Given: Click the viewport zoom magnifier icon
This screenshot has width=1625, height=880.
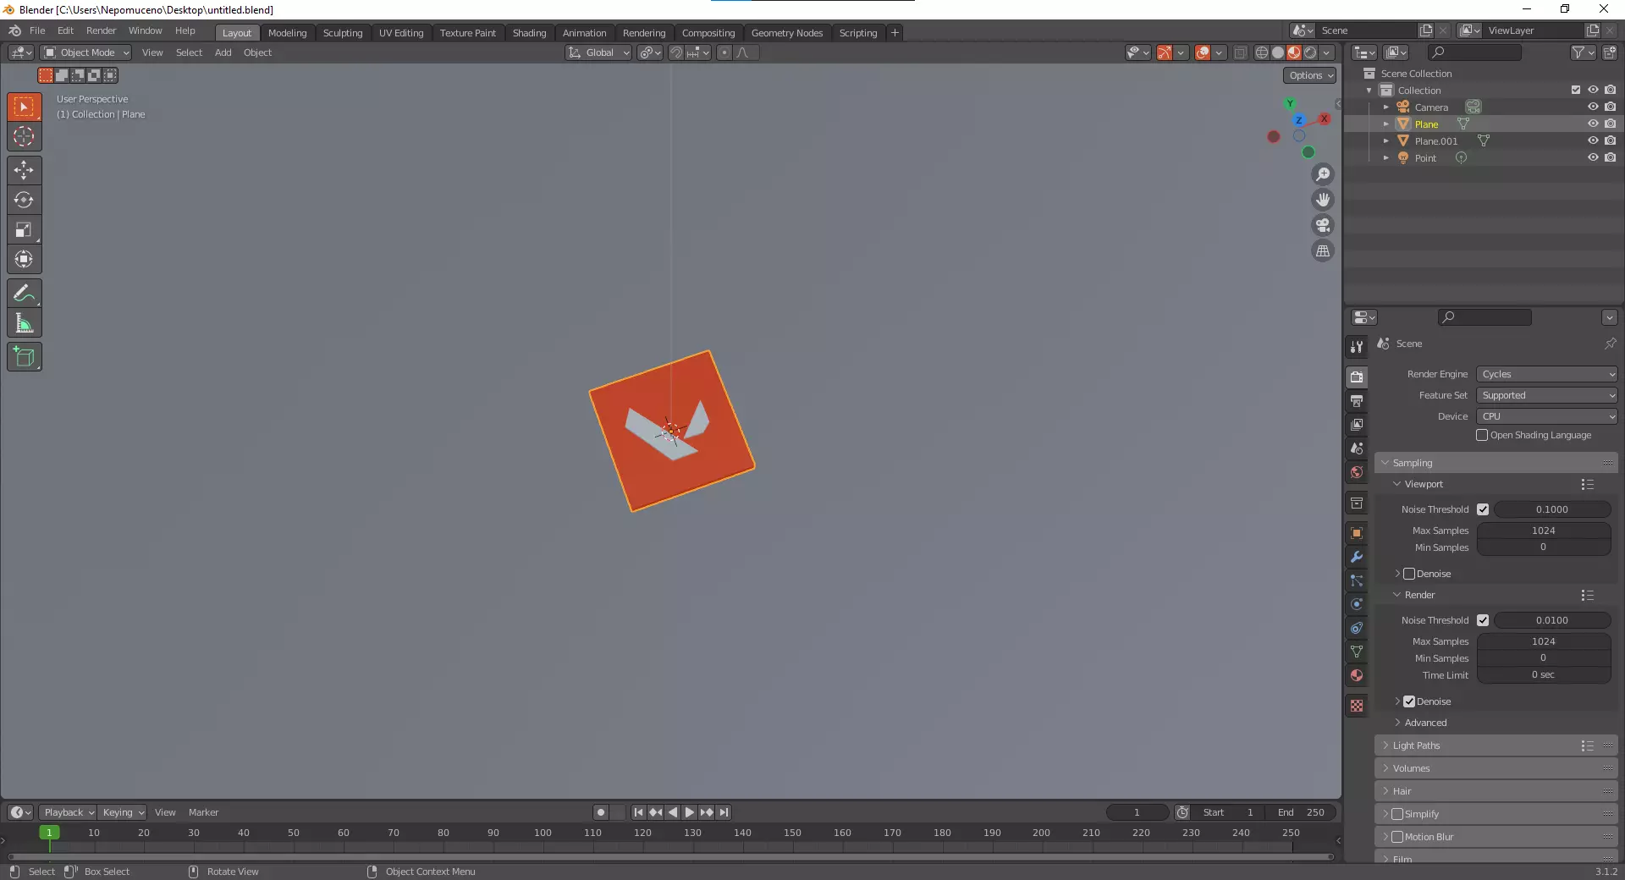Looking at the screenshot, I should tap(1323, 174).
